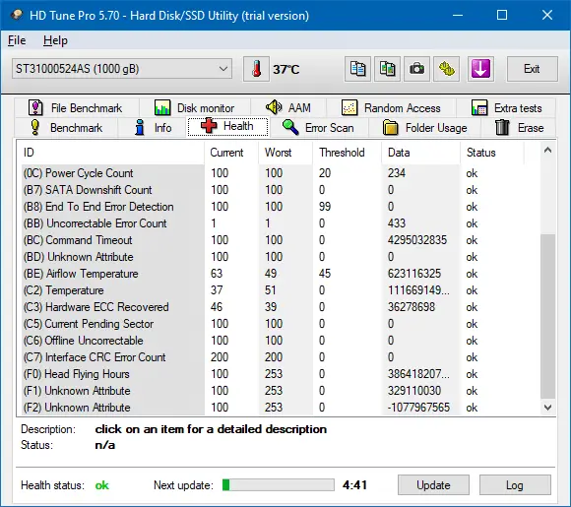Open the Help menu

(x=55, y=40)
